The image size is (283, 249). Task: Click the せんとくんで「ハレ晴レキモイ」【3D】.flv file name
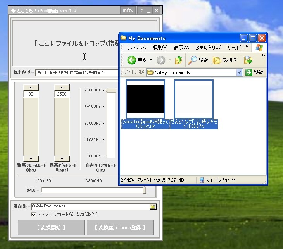(194, 124)
